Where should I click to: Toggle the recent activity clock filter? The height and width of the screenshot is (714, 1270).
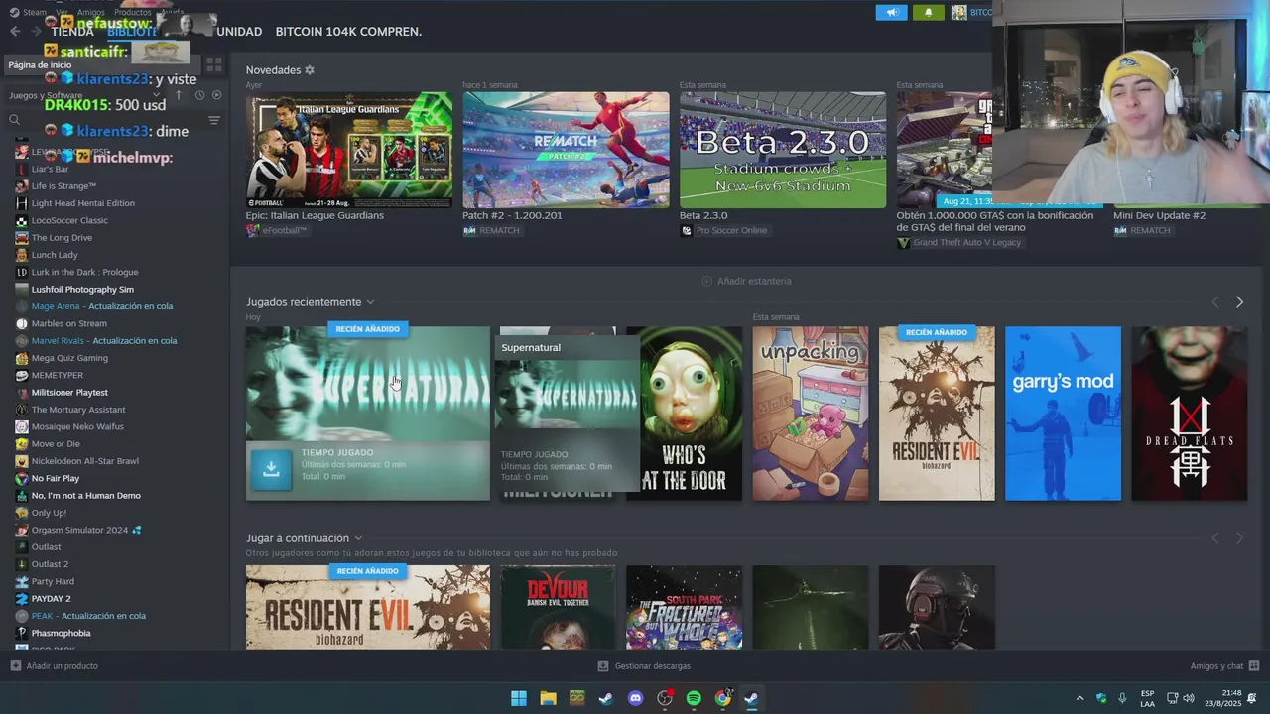coord(199,95)
